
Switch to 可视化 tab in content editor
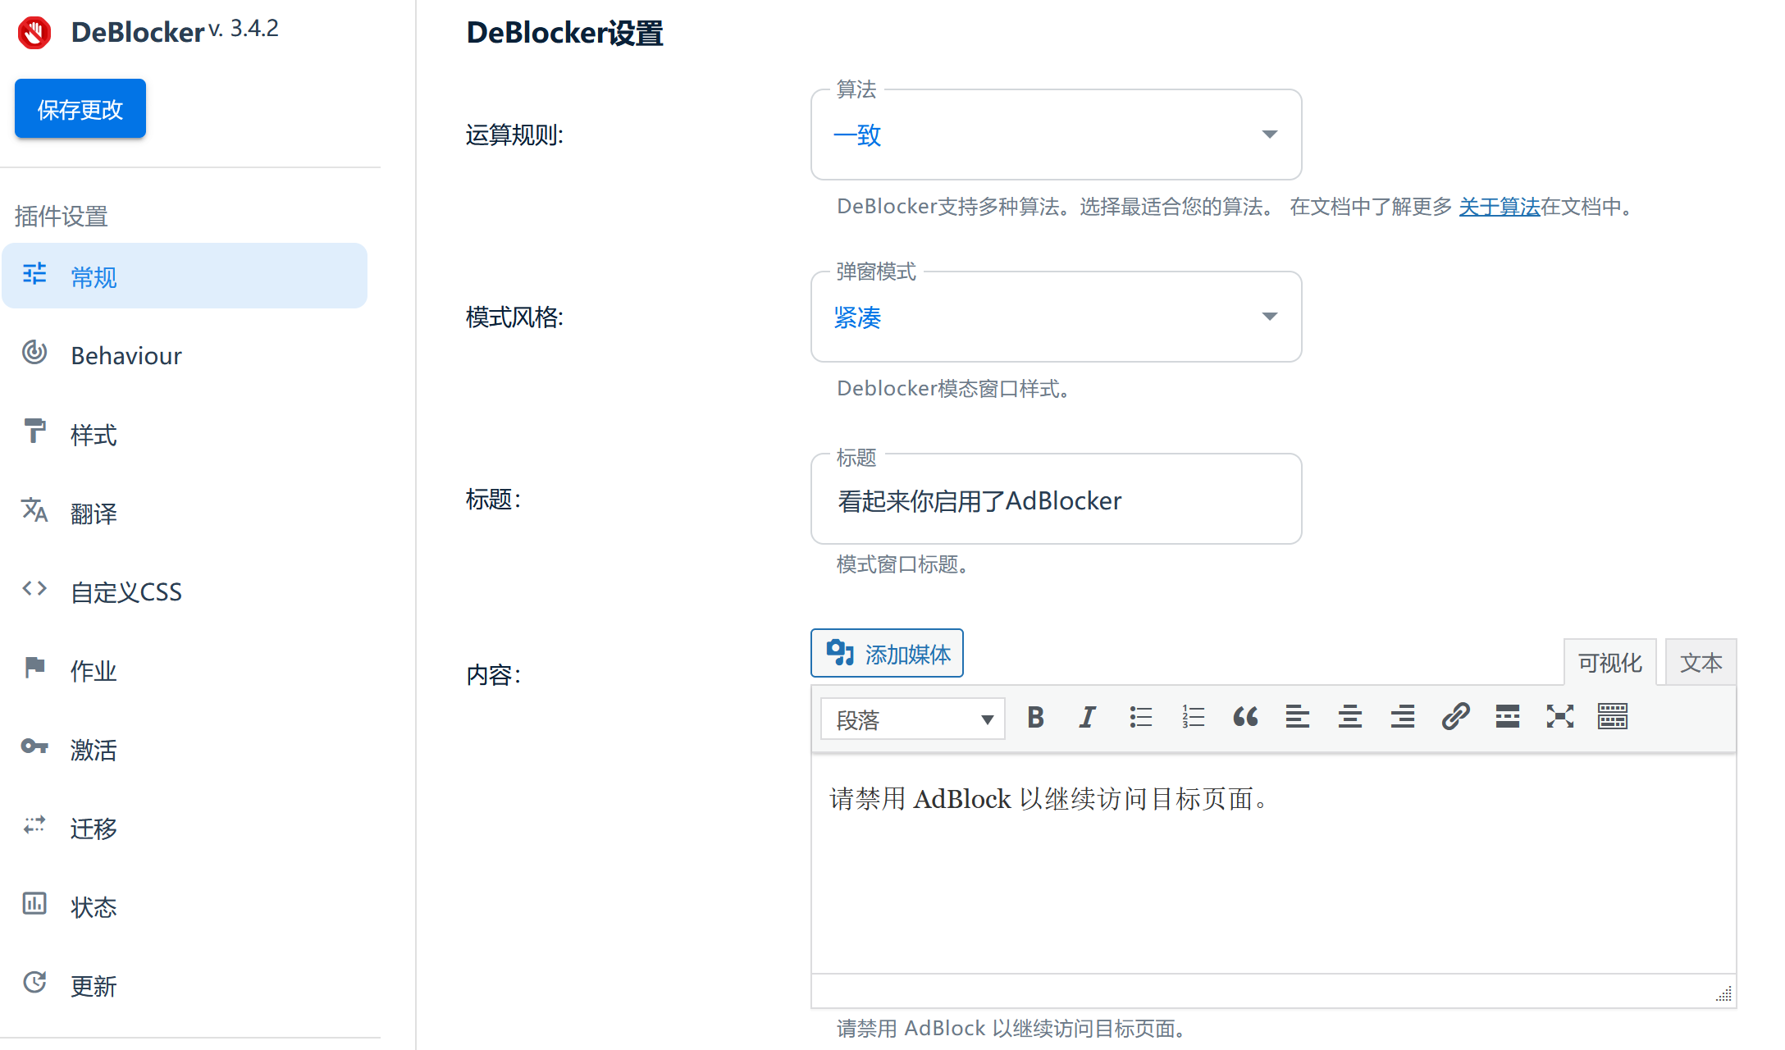[x=1610, y=664]
